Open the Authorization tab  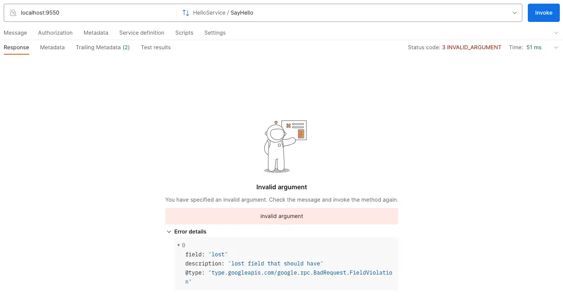click(55, 33)
